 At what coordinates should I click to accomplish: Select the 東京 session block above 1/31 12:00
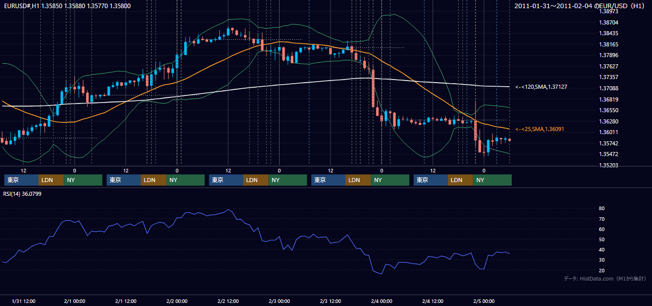[21, 180]
